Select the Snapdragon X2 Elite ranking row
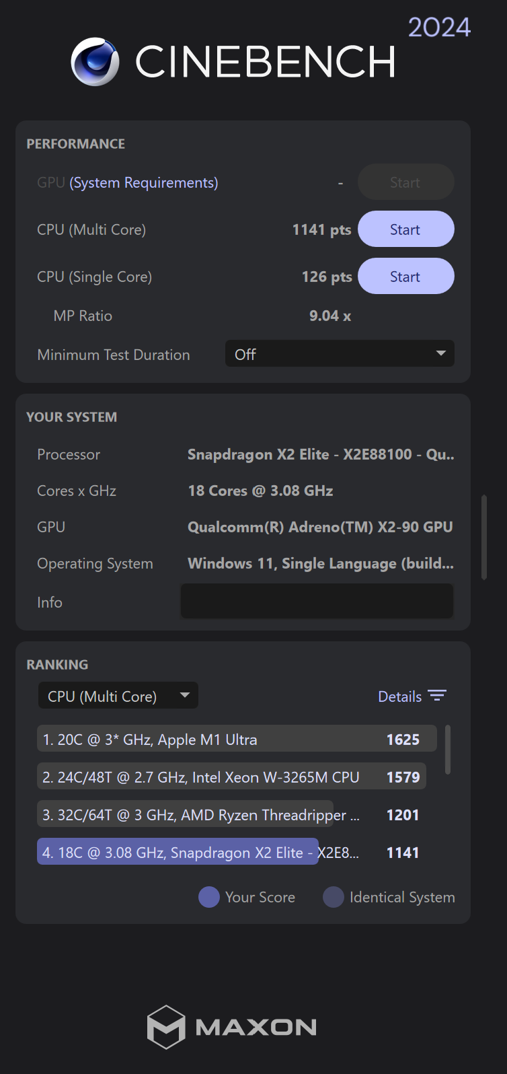Image resolution: width=507 pixels, height=1074 pixels. (x=231, y=852)
